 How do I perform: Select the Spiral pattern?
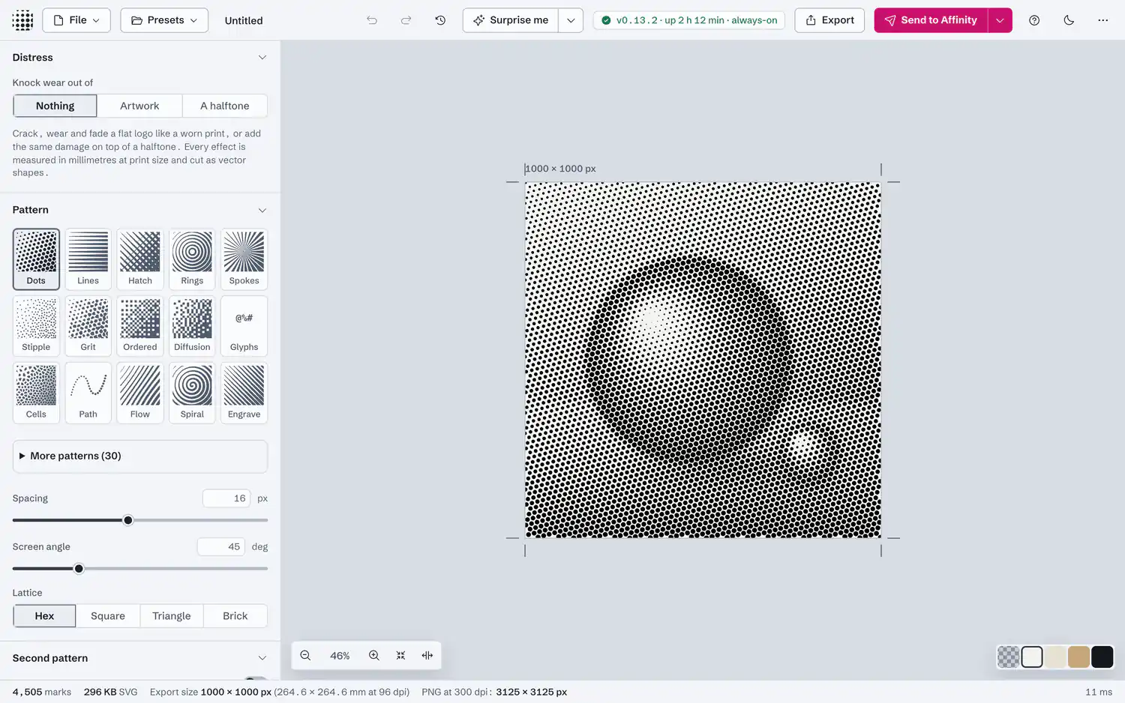(192, 393)
